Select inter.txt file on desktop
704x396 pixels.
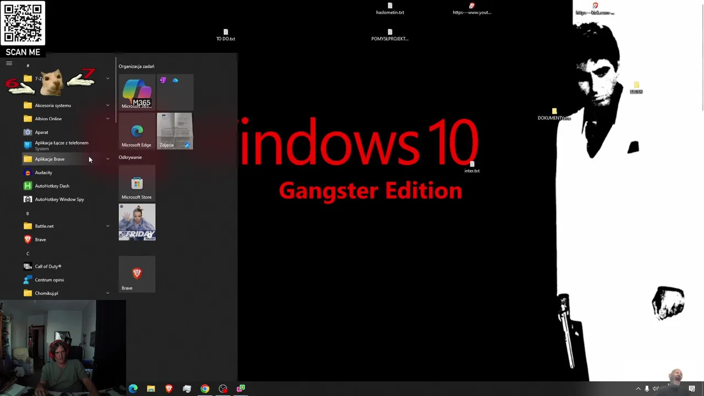tap(472, 167)
